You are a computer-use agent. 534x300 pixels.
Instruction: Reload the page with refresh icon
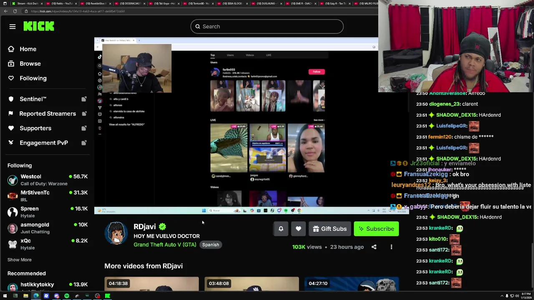(x=15, y=11)
